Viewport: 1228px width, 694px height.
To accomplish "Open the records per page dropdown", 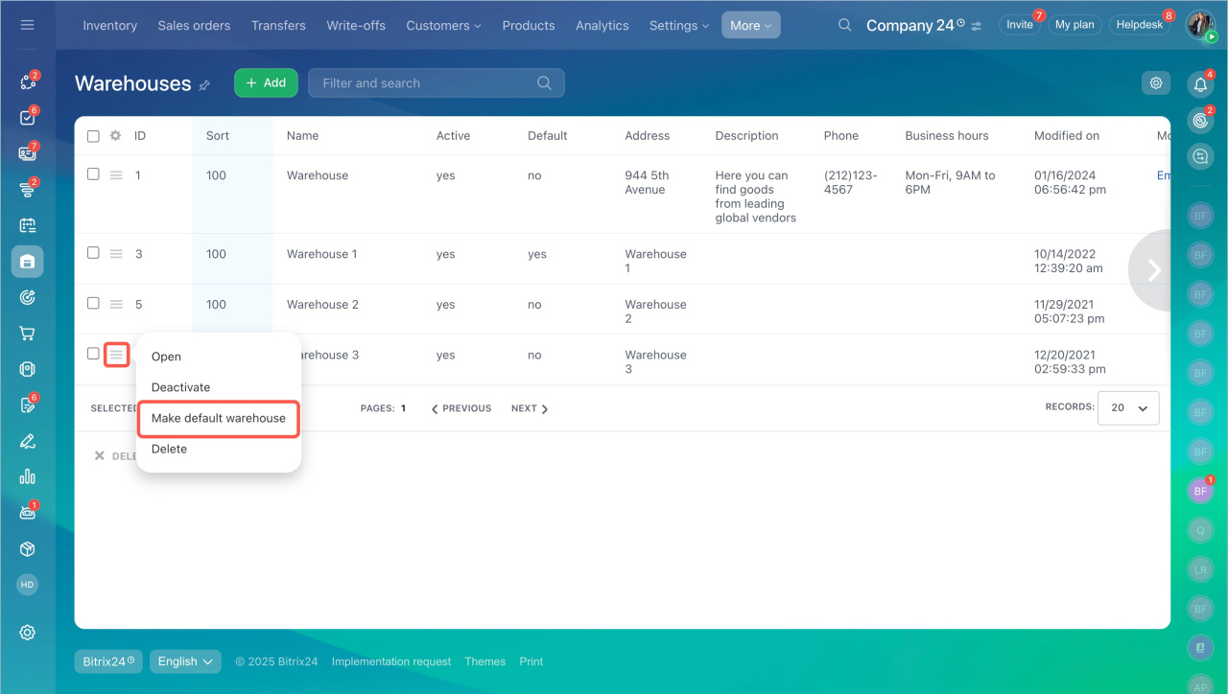I will [x=1128, y=407].
